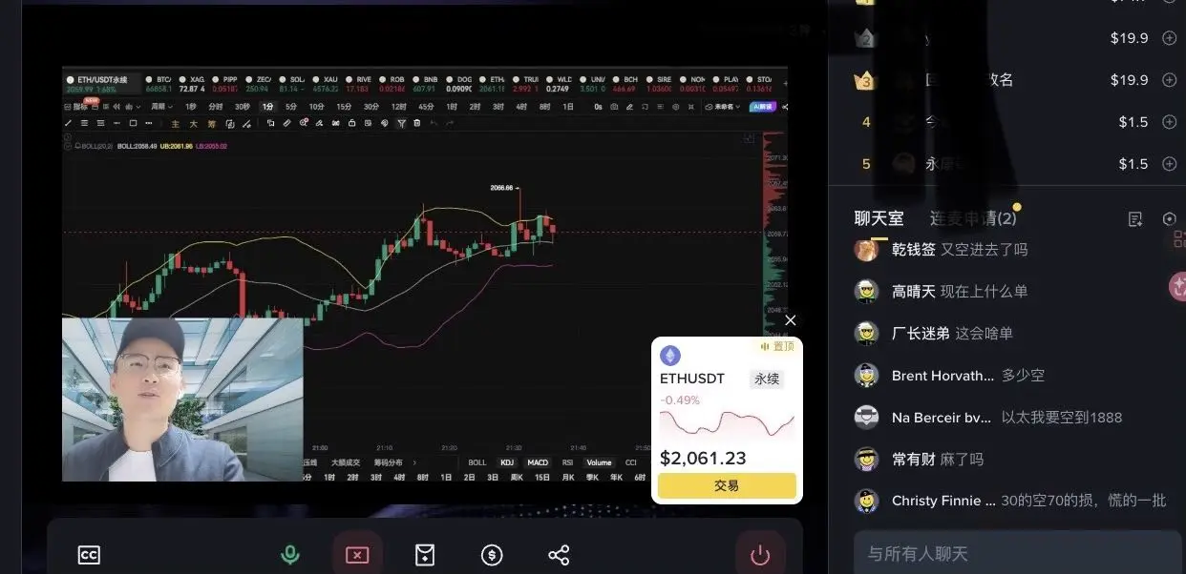Click the share icon
The width and height of the screenshot is (1186, 574).
point(560,555)
